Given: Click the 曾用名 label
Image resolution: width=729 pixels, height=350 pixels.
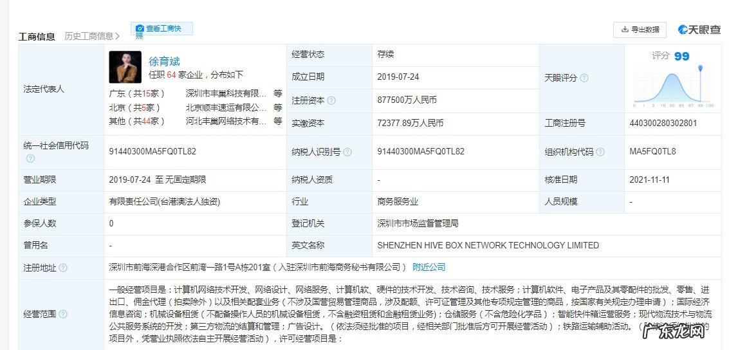Looking at the screenshot, I should pyautogui.click(x=35, y=245).
